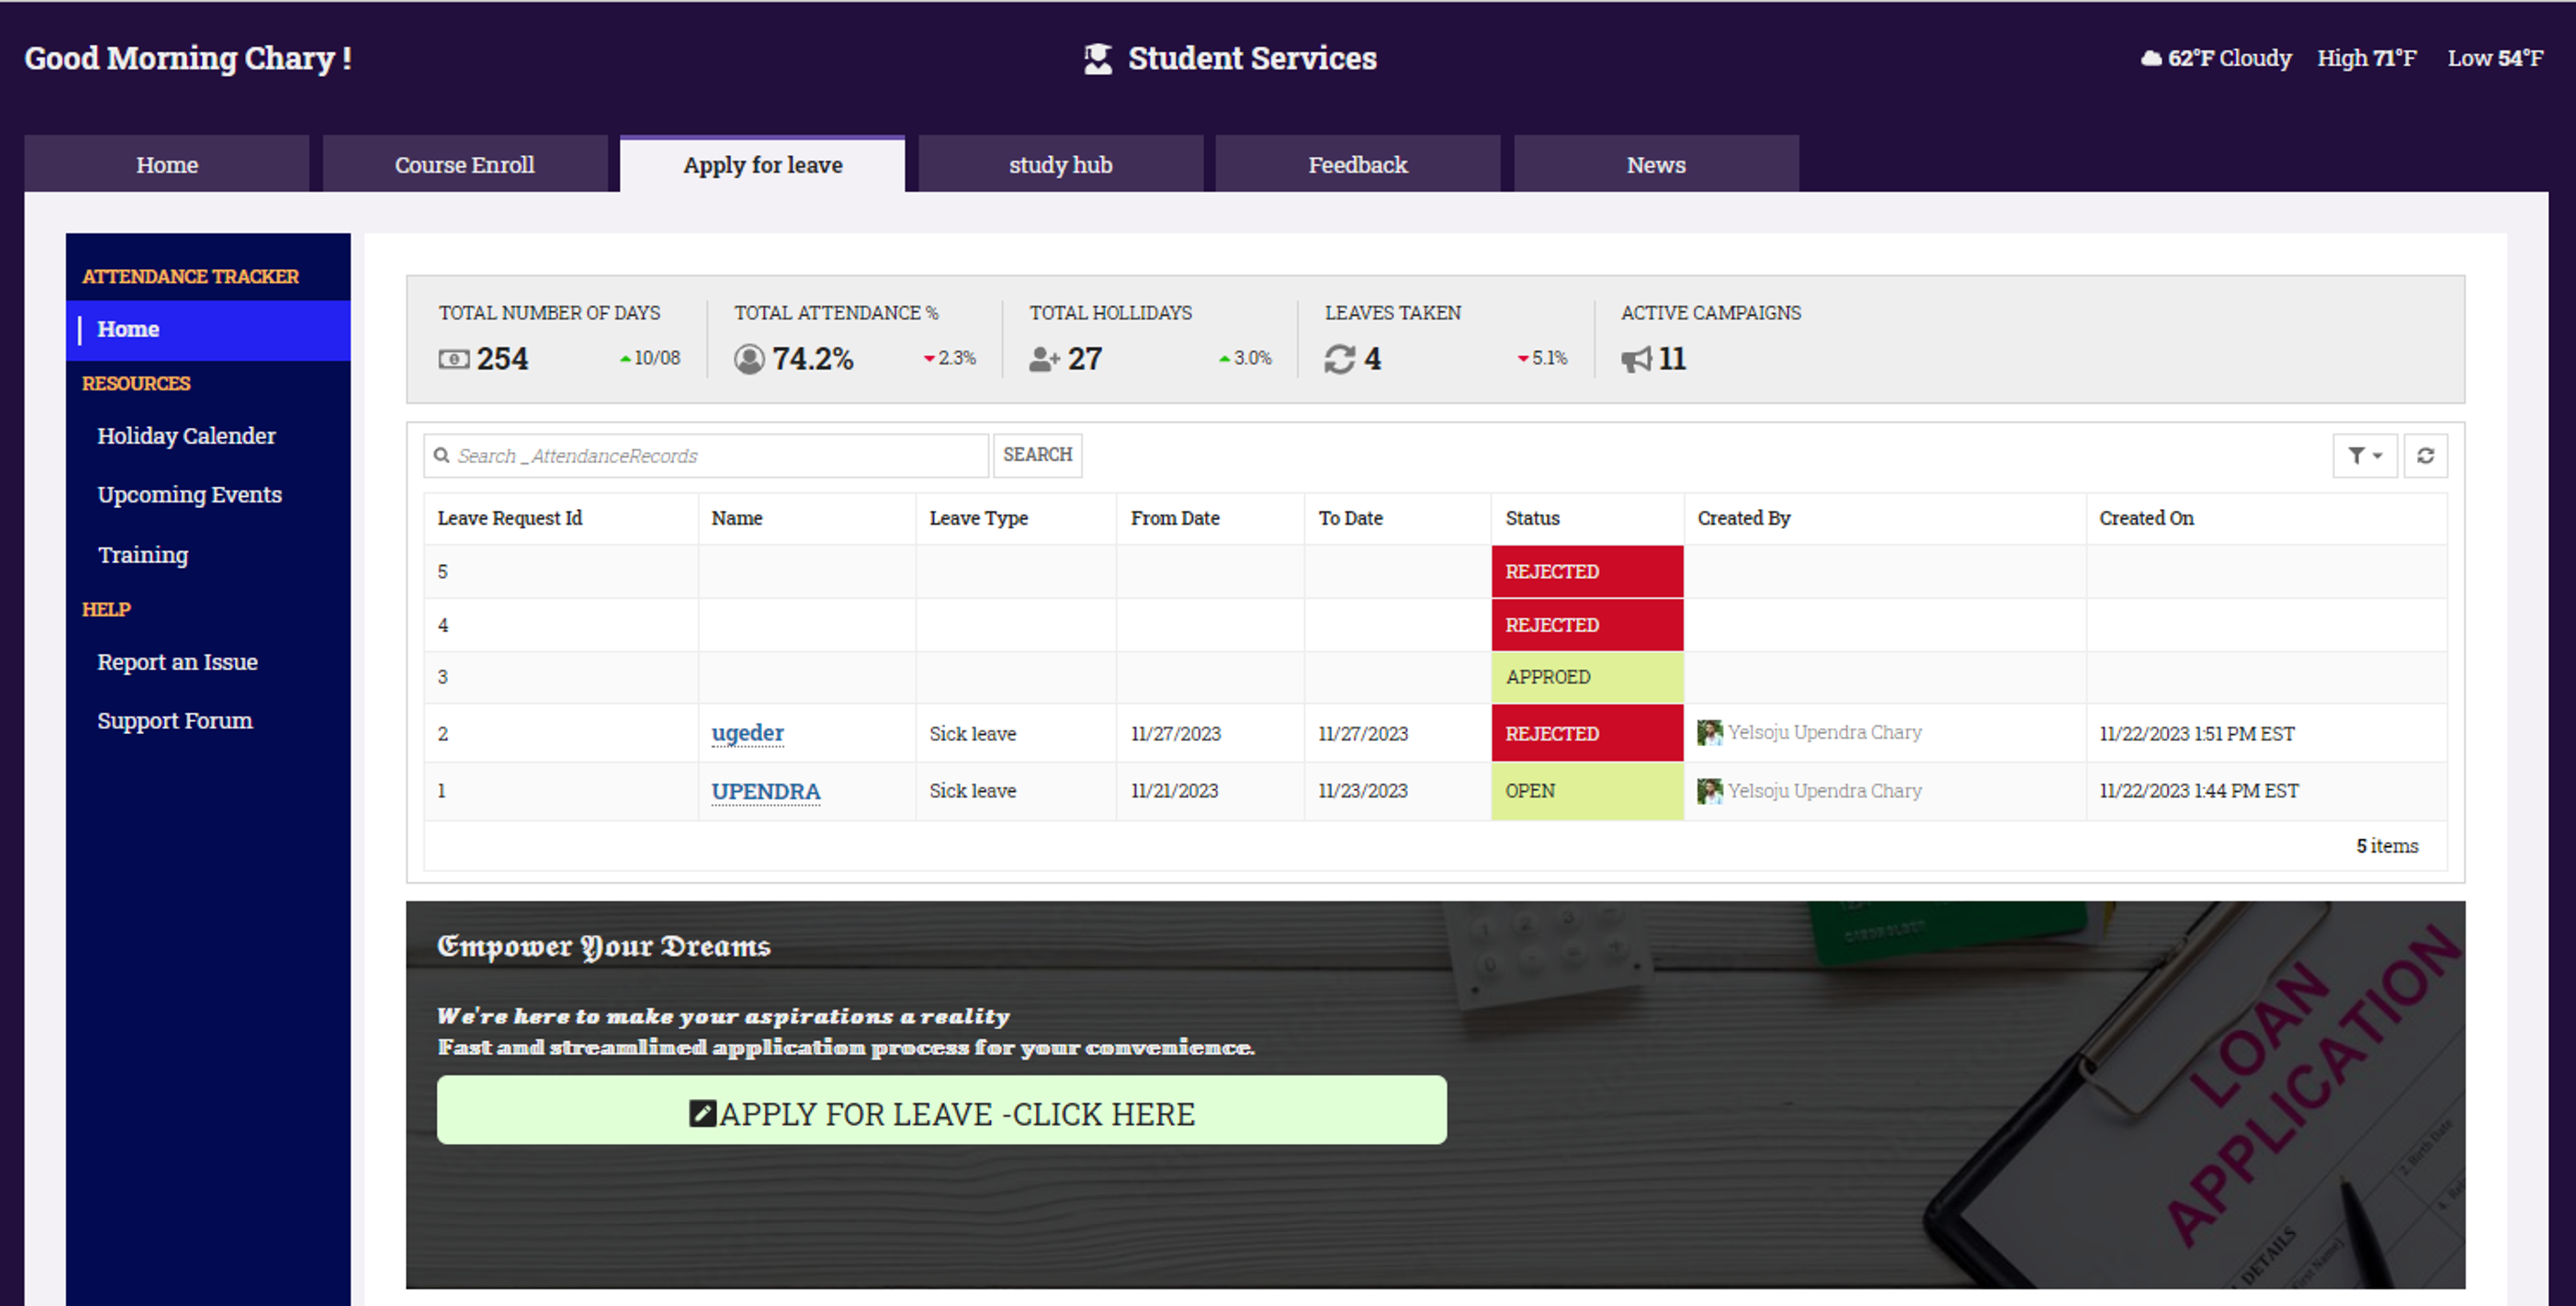Select Home in the Attendance Tracker sidebar

tap(208, 330)
